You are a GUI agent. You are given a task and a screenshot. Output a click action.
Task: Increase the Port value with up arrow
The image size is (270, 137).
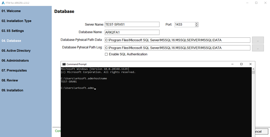[x=197, y=23]
